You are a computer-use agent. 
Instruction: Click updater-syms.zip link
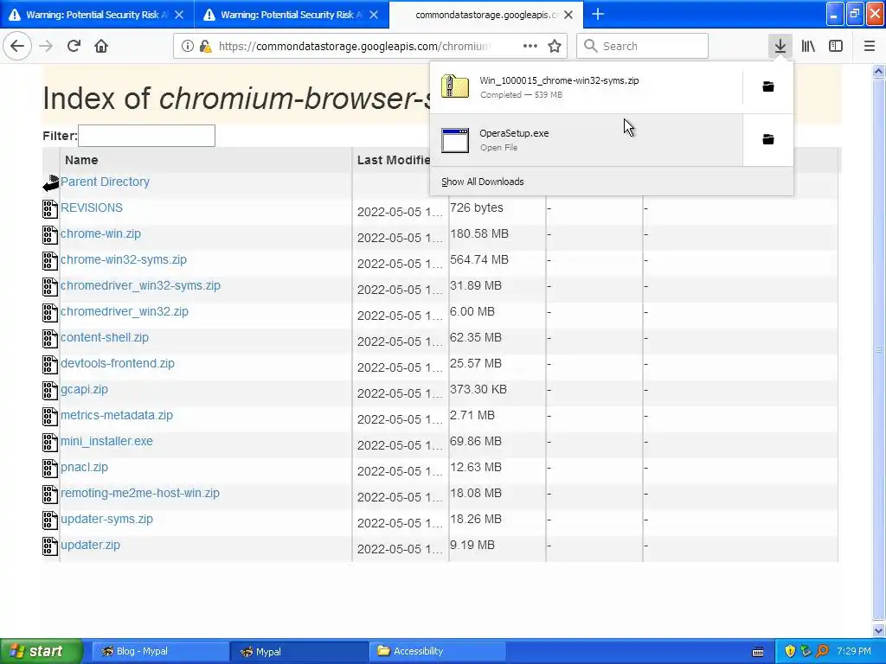[x=106, y=520]
